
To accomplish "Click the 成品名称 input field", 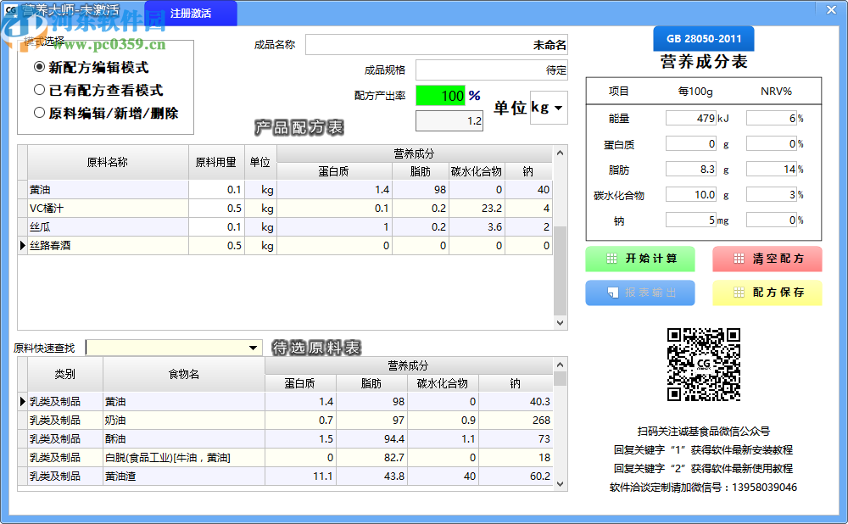I will click(x=436, y=45).
